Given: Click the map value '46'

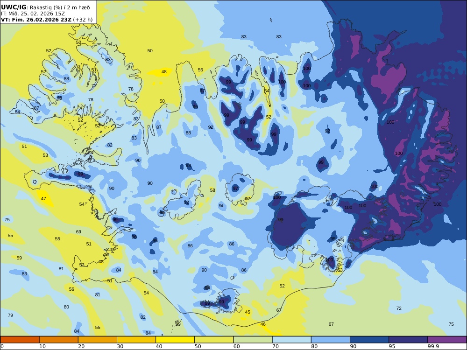Looking at the screenshot, I should (x=263, y=324).
